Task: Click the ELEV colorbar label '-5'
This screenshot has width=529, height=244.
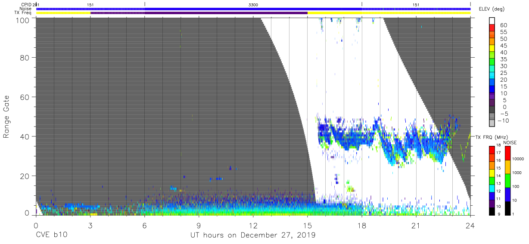Action: pos(504,114)
